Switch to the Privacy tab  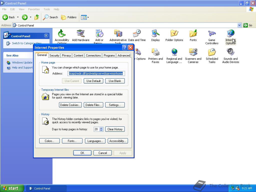point(66,55)
